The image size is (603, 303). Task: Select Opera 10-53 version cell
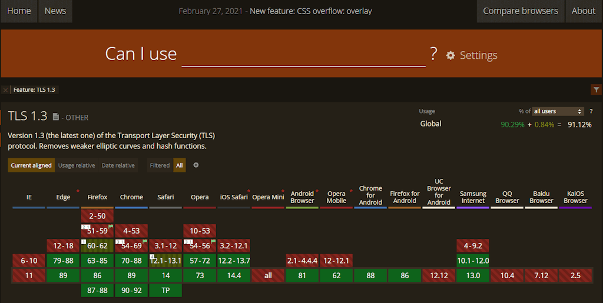(x=200, y=231)
